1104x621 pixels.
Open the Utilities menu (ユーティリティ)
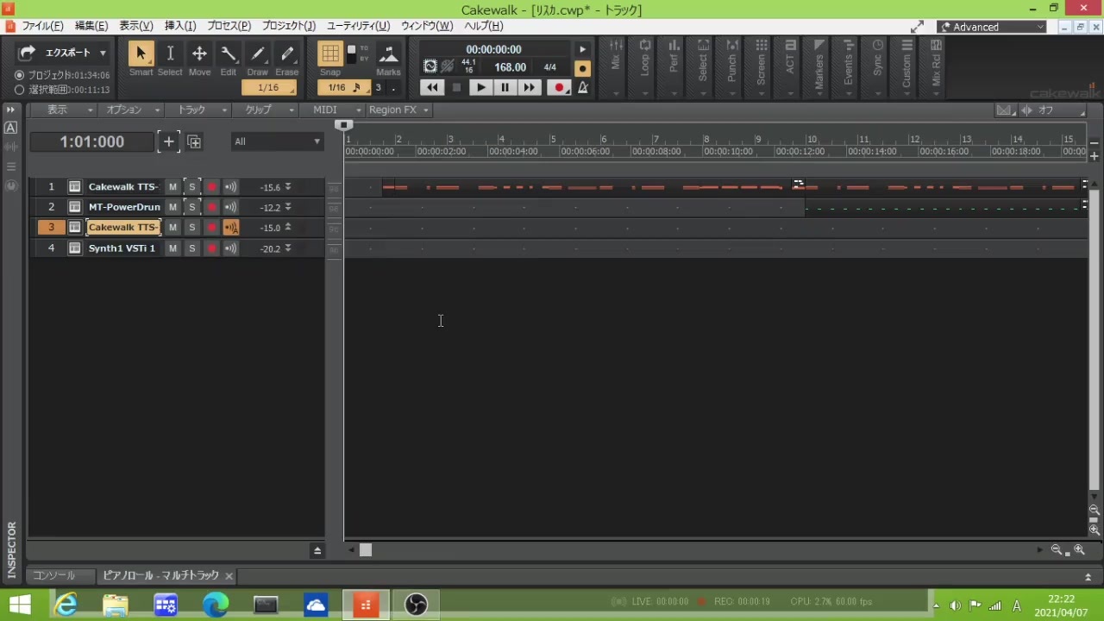(358, 26)
